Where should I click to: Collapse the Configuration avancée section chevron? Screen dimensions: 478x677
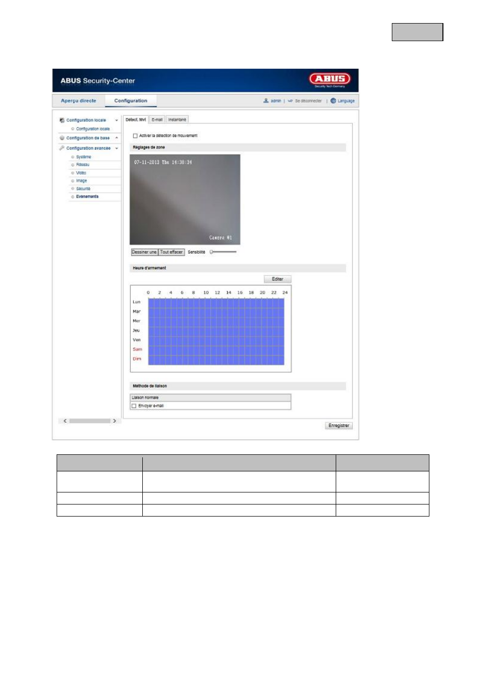pos(117,148)
